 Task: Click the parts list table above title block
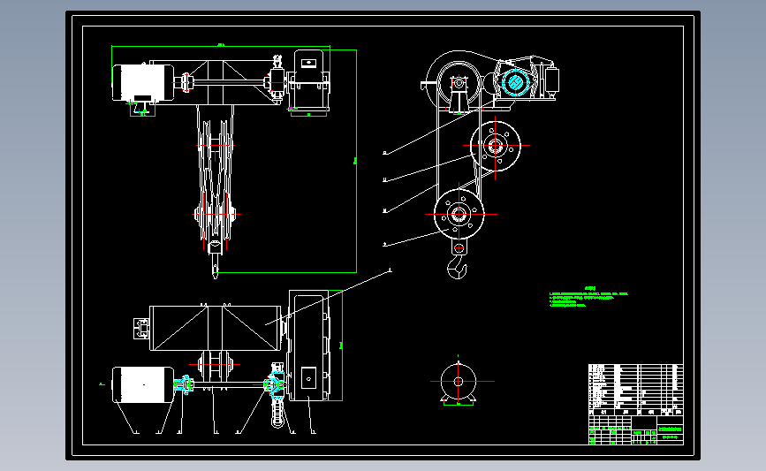pos(635,390)
